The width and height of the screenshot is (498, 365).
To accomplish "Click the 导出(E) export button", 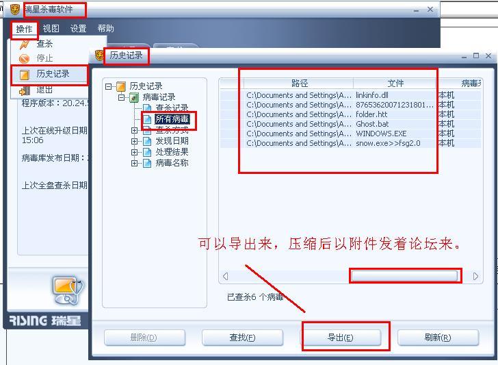I will (340, 338).
